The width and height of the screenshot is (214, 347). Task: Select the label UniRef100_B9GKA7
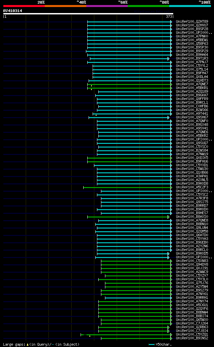[192, 95]
